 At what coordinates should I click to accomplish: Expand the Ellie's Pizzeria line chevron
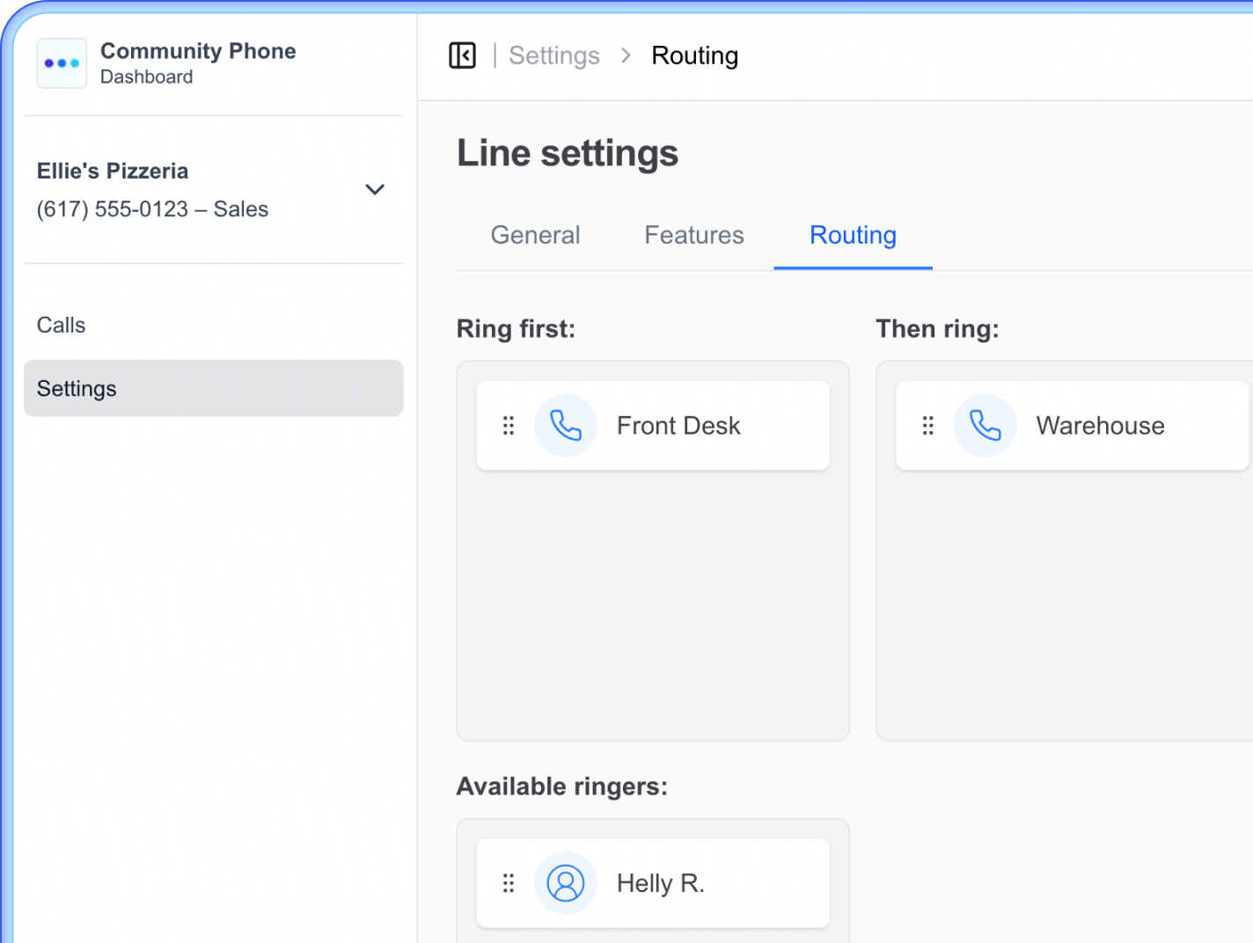tap(375, 189)
